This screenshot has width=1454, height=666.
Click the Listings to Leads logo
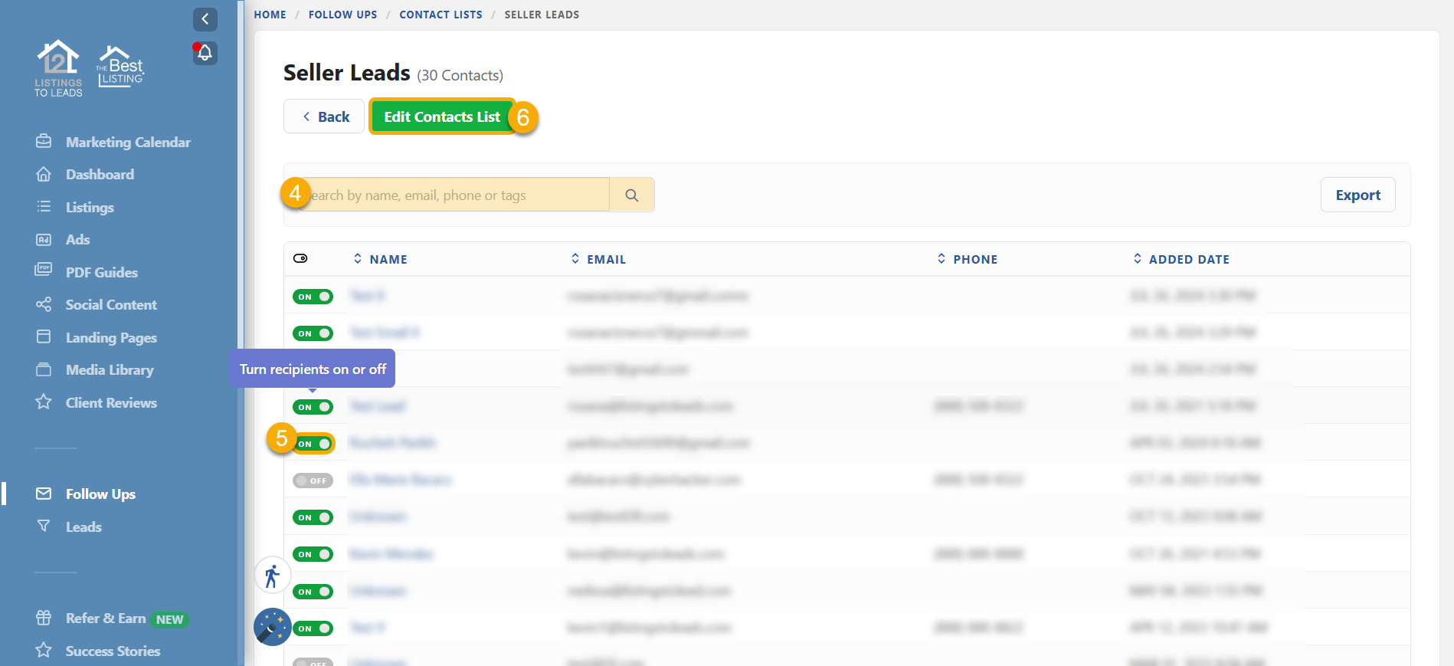pyautogui.click(x=58, y=68)
